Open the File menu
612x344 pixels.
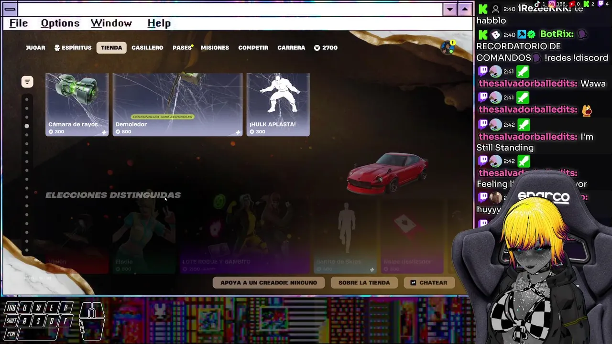(19, 23)
